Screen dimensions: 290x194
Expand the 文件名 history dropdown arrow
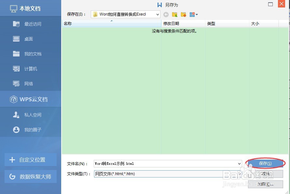[x=239, y=164]
